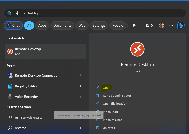
Task: Choose Run as administrator
Action: click(x=117, y=96)
